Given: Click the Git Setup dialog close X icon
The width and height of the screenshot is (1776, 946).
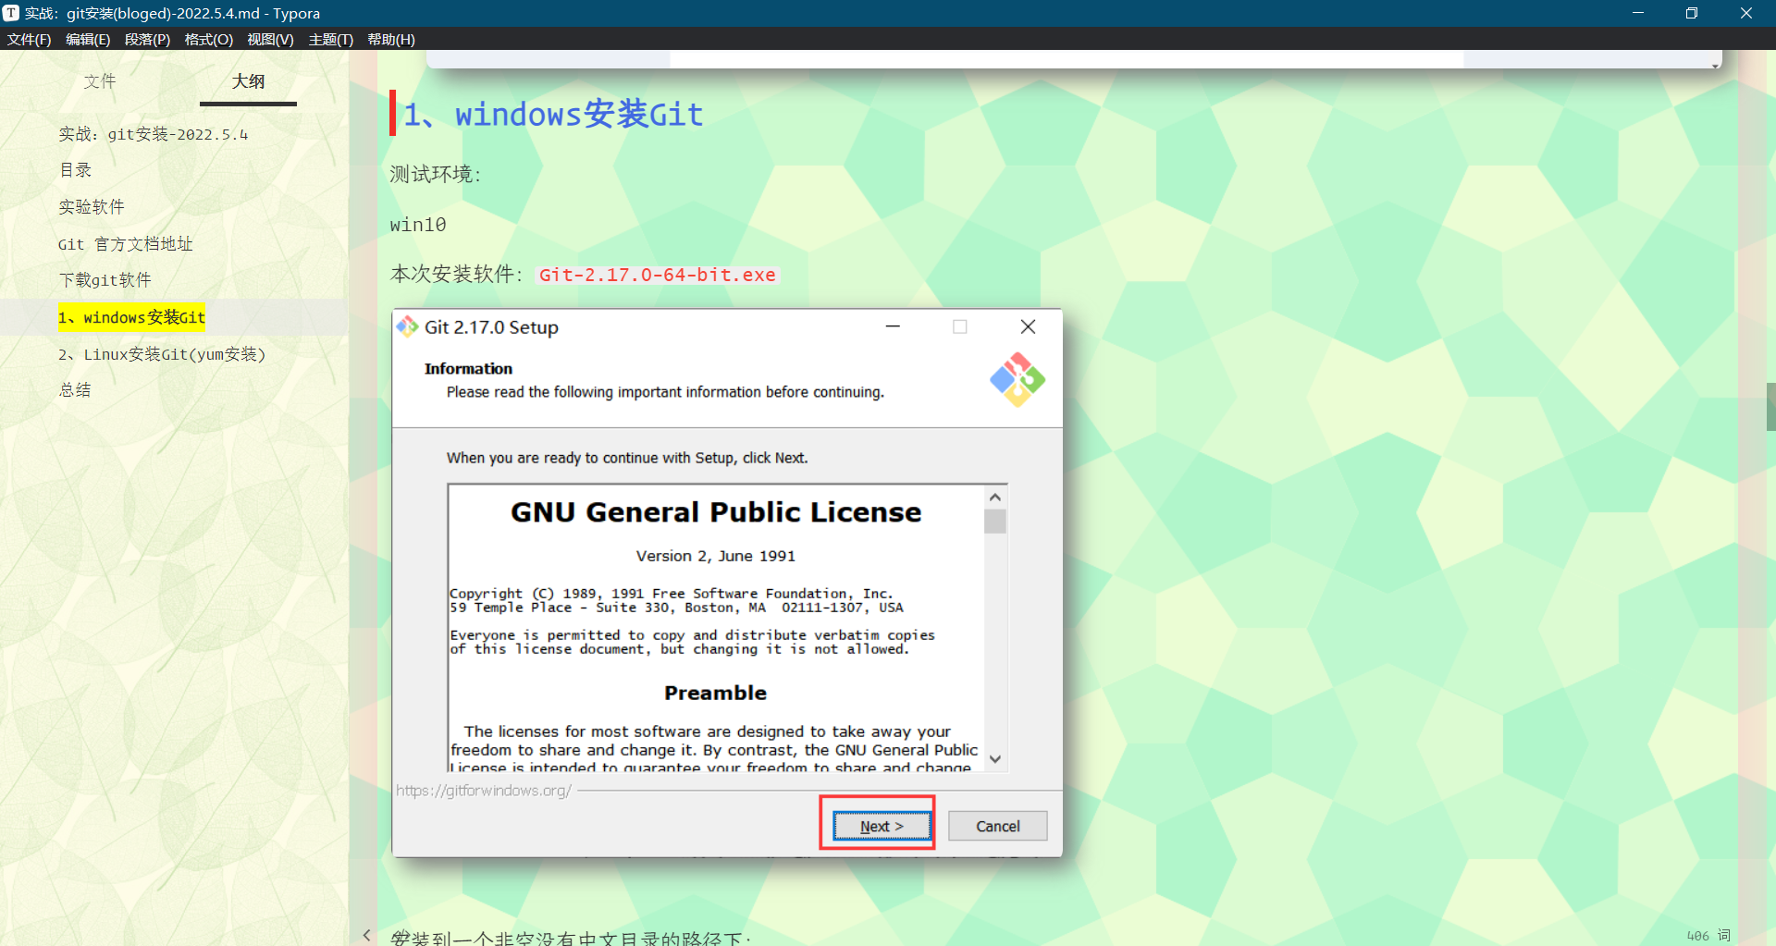Looking at the screenshot, I should click(x=1028, y=326).
